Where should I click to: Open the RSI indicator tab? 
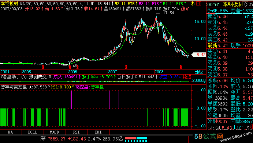pyautogui.click(x=77, y=132)
